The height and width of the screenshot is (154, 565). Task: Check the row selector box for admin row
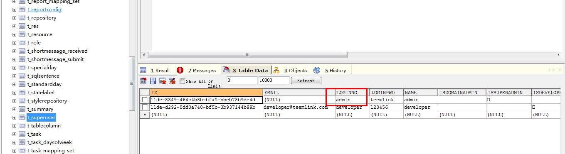[x=145, y=100]
